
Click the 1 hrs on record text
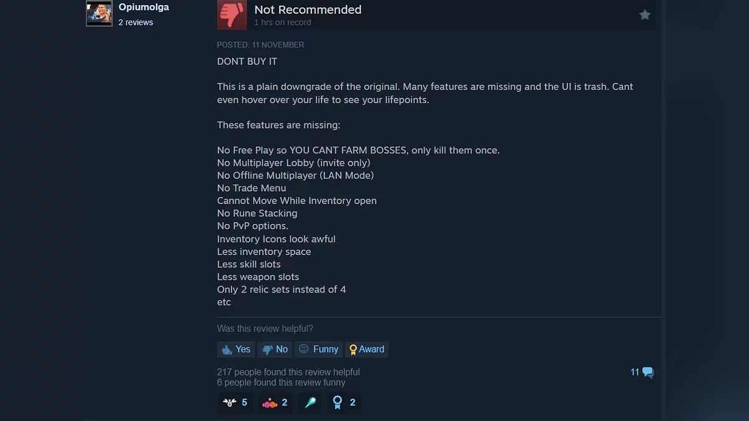[283, 22]
